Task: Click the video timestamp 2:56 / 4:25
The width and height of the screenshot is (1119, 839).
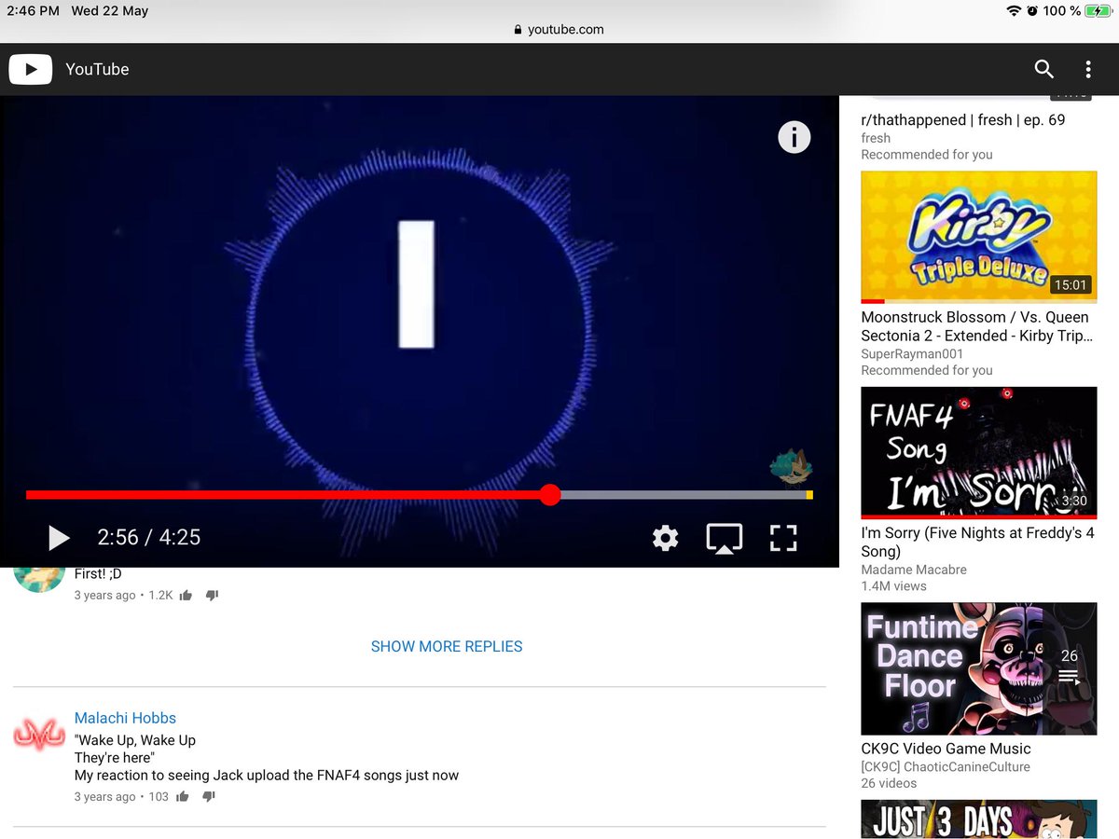Action: (x=149, y=538)
